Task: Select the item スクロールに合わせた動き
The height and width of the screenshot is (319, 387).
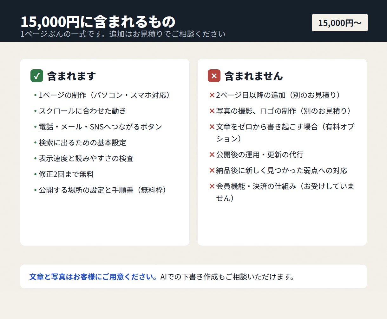Action: [x=82, y=111]
